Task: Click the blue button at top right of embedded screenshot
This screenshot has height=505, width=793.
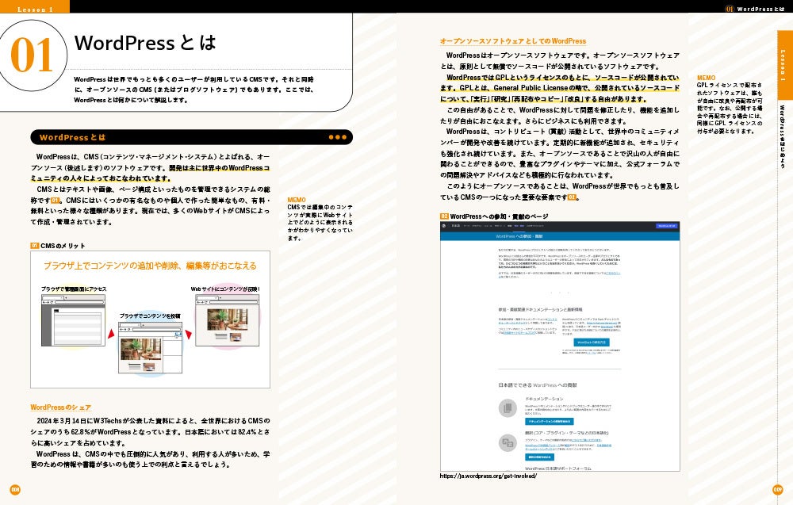Action: (666, 226)
